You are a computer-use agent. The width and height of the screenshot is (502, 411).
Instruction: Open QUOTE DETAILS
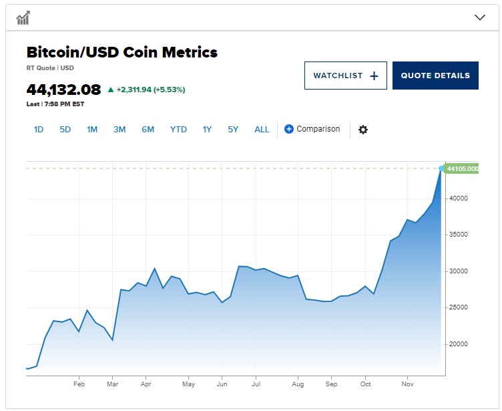pyautogui.click(x=435, y=76)
